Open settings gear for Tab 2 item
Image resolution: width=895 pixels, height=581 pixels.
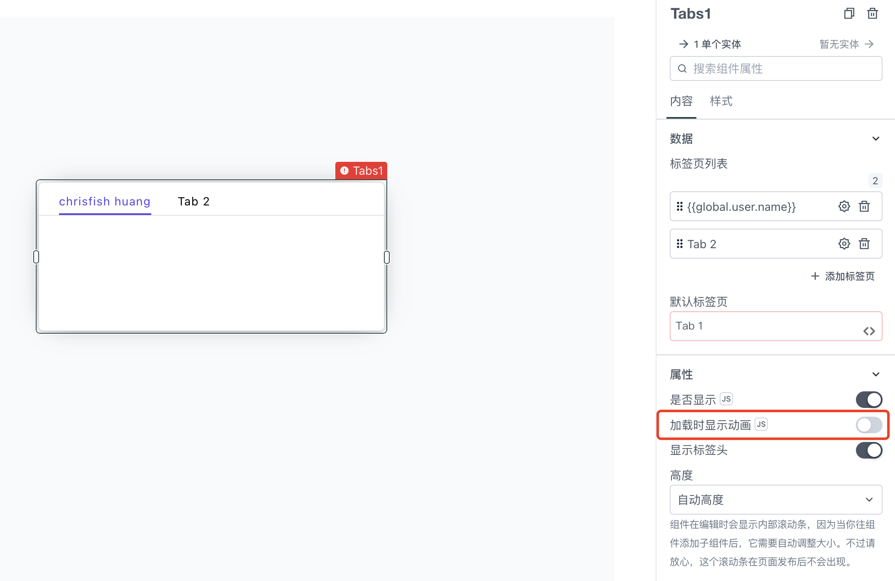(844, 244)
